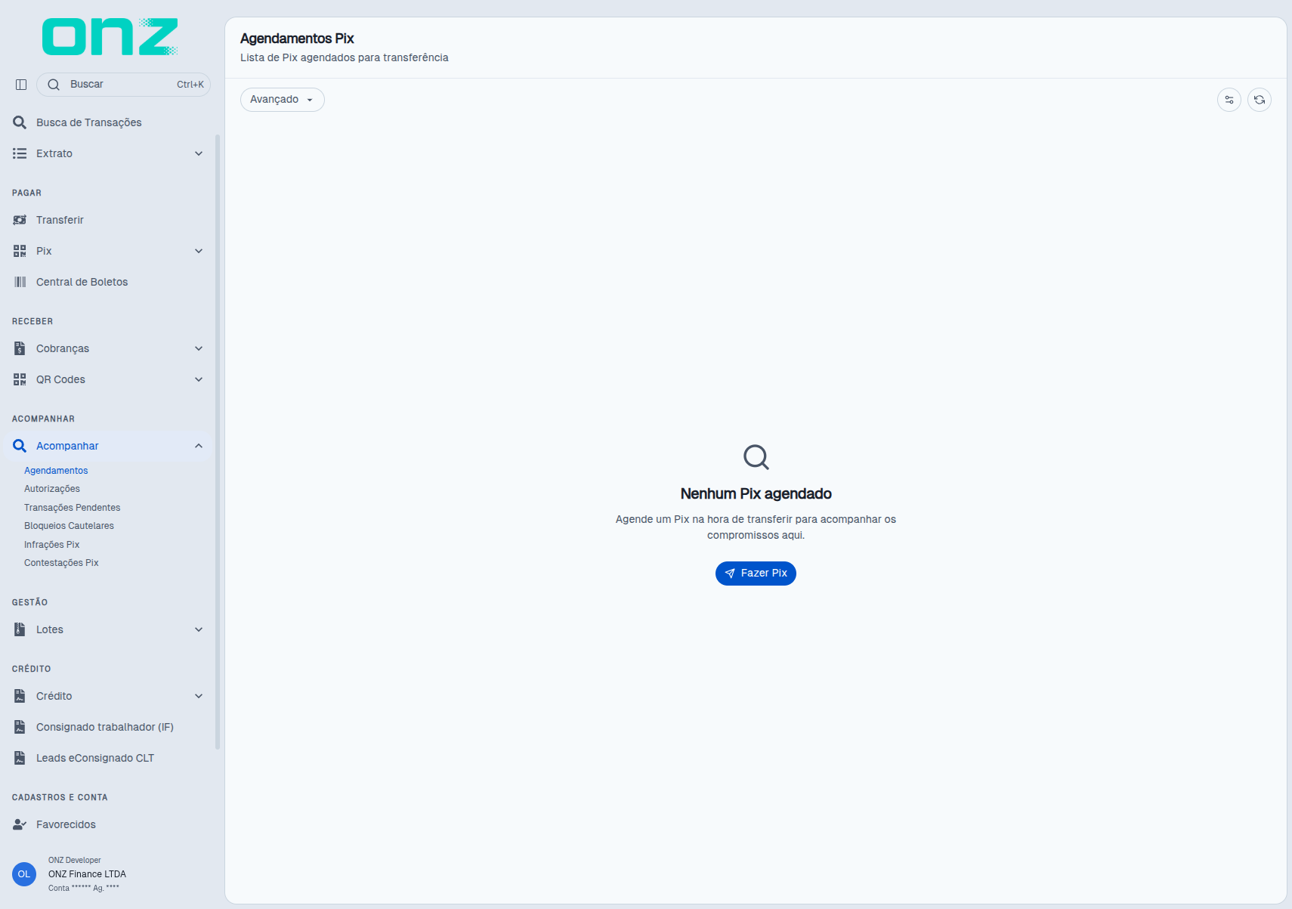Open Central de Boletos barcode icon
The image size is (1292, 909).
coord(20,282)
